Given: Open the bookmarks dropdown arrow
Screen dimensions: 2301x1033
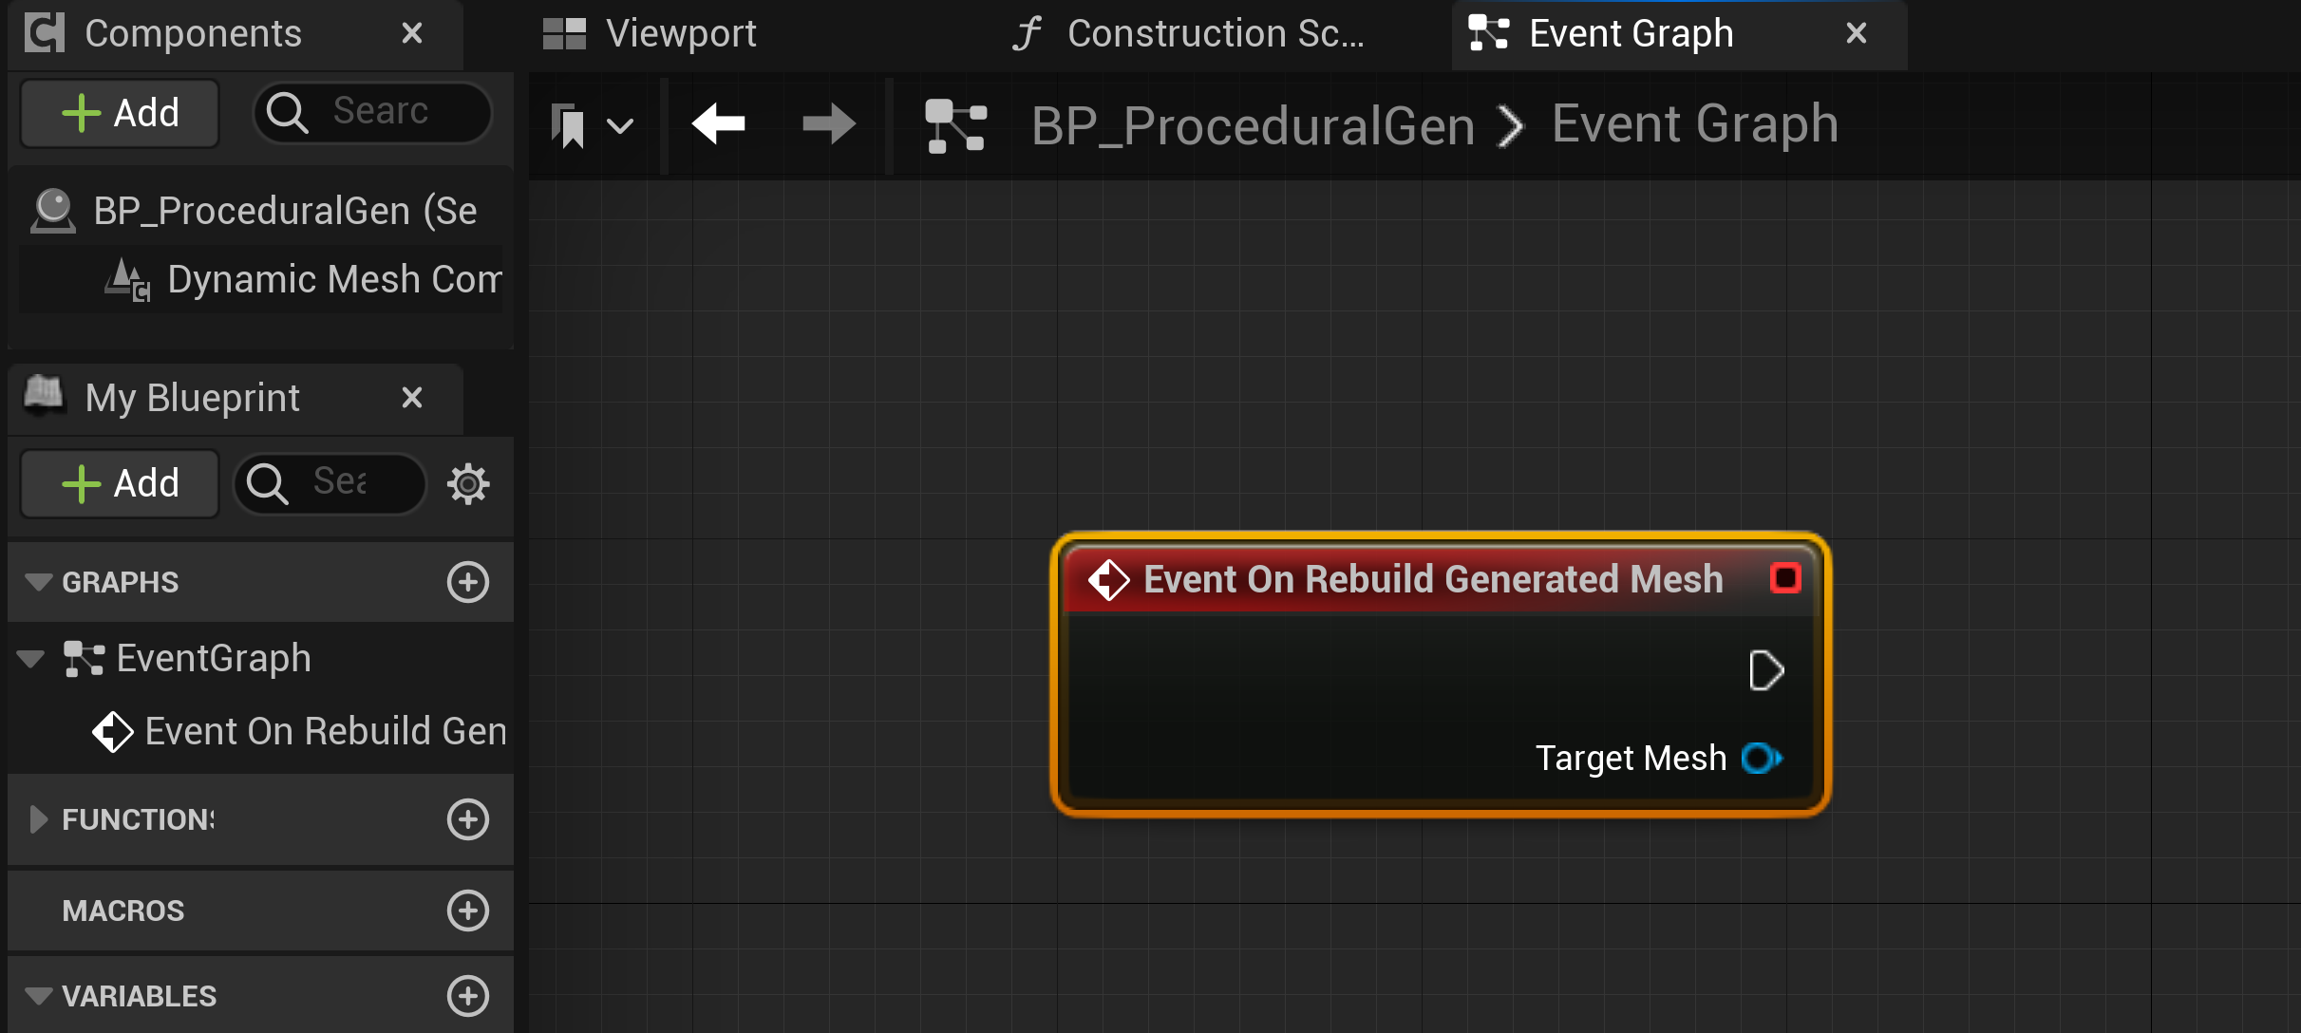Looking at the screenshot, I should pos(620,125).
